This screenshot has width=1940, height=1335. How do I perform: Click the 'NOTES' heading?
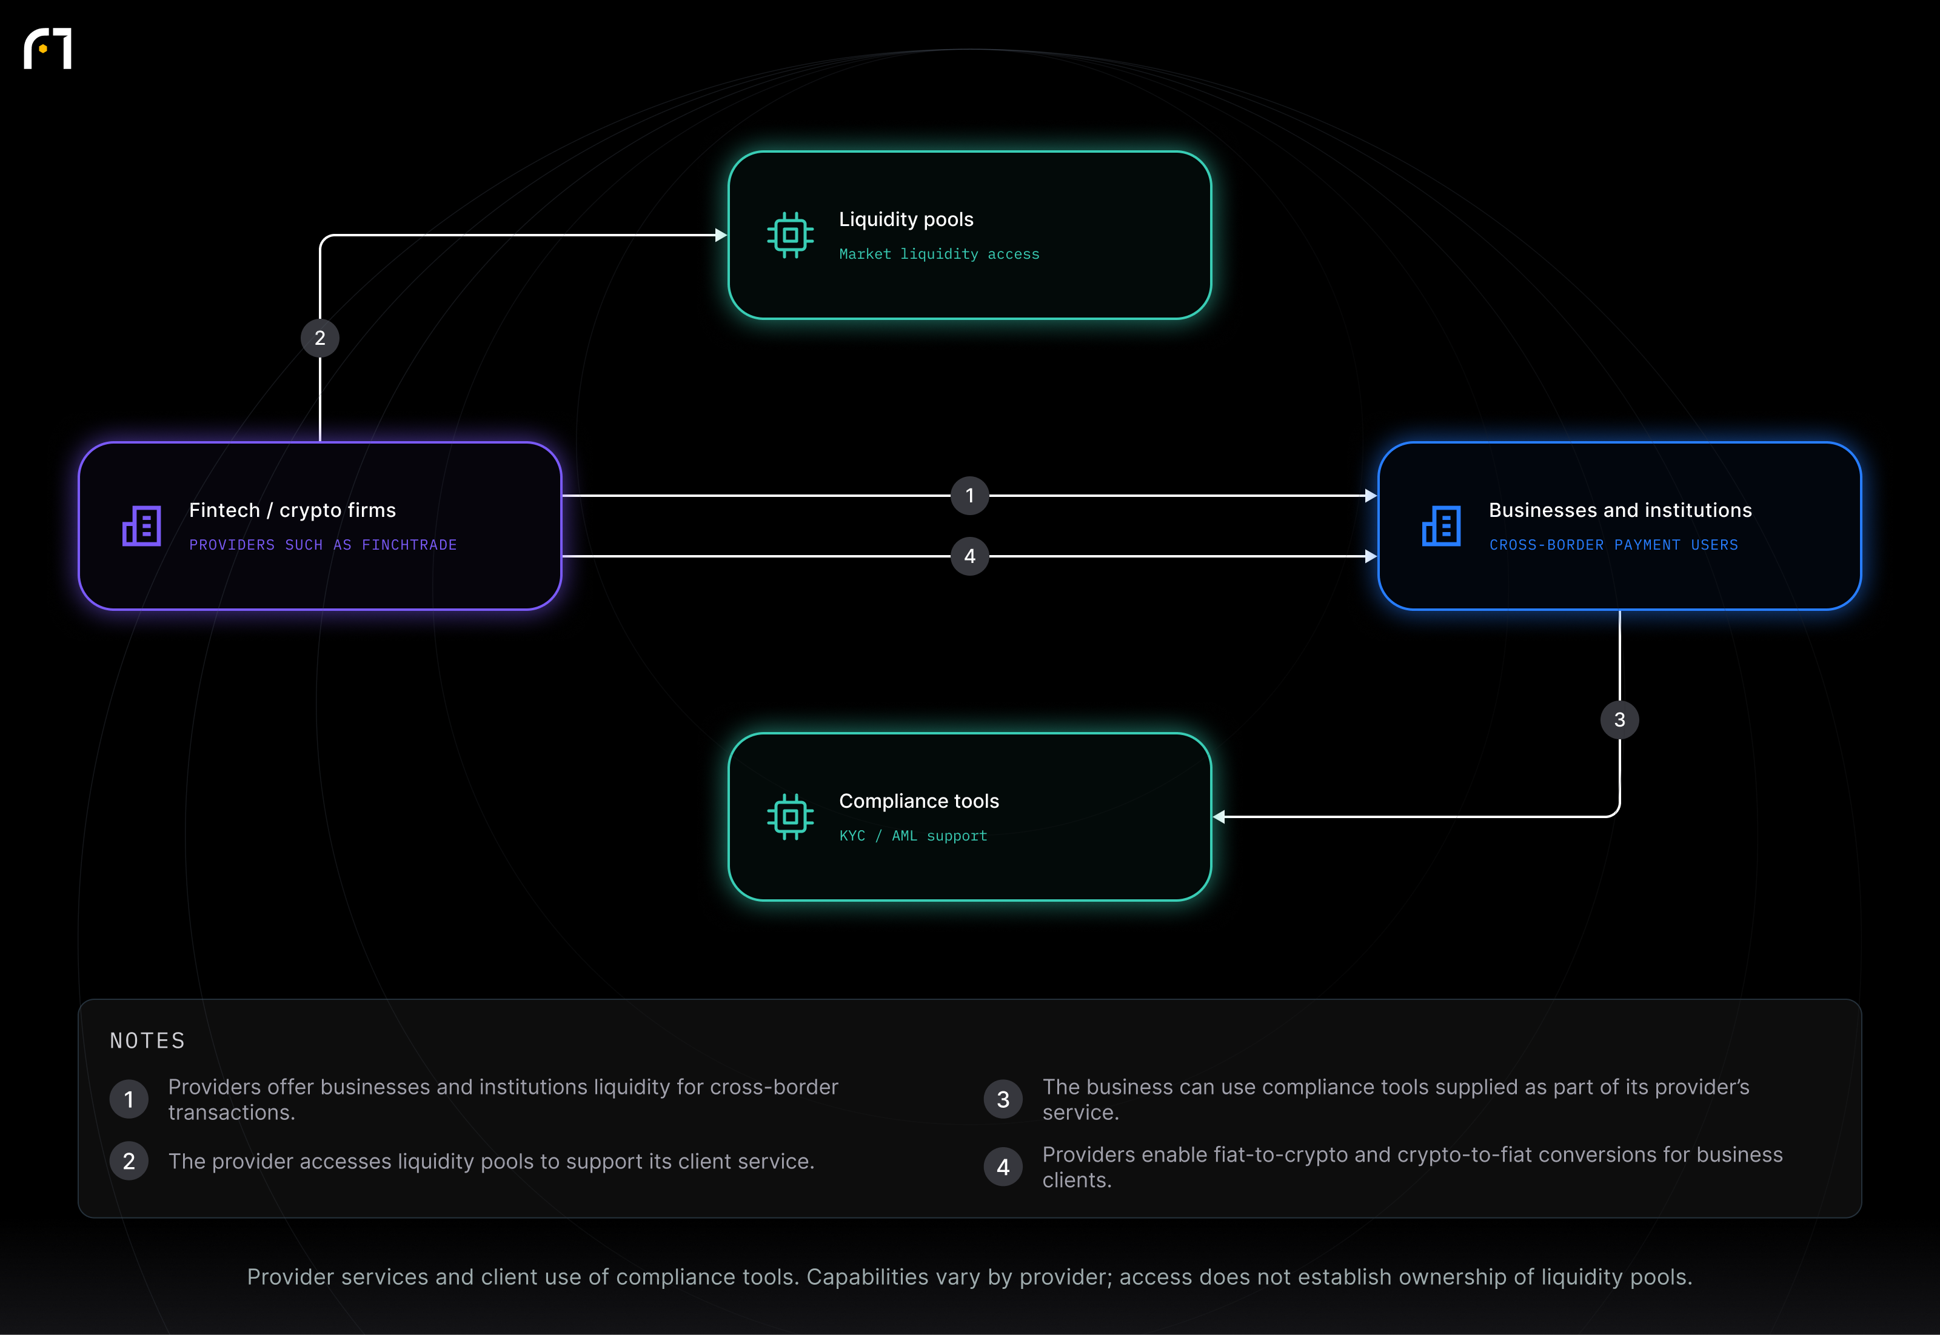147,1040
